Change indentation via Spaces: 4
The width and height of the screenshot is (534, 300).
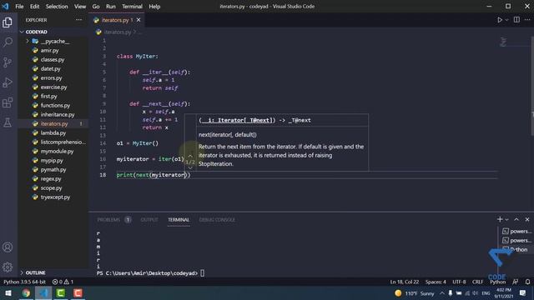pos(436,282)
